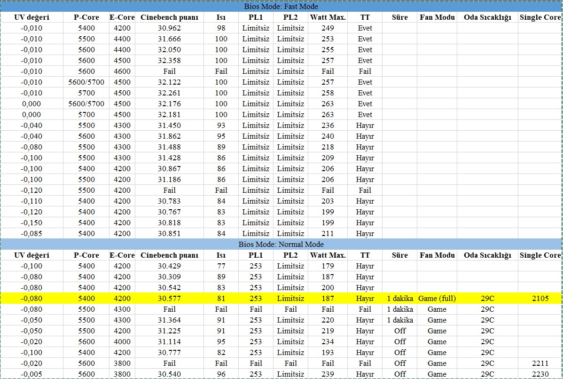This screenshot has width=563, height=379.
Task: Click the Watt Max. cell showing 249
Action: pos(328,28)
